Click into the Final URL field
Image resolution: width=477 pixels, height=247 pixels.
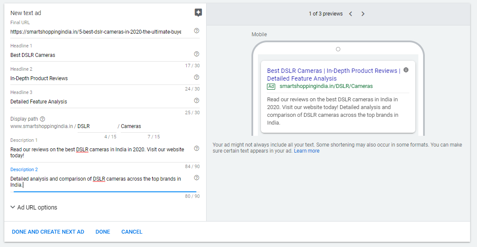pos(96,31)
